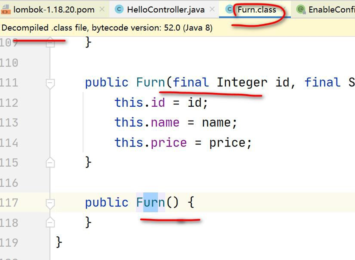The image size is (355, 260).
Task: Click the highlighted Furn name on line 117
Action: pyautogui.click(x=150, y=202)
